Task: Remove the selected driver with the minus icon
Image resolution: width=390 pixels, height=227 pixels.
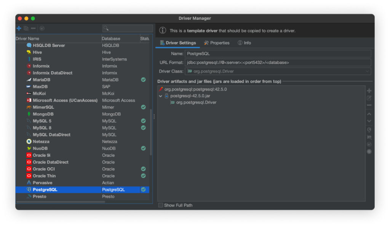Action: tap(33, 28)
